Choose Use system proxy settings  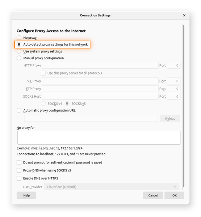(19, 51)
